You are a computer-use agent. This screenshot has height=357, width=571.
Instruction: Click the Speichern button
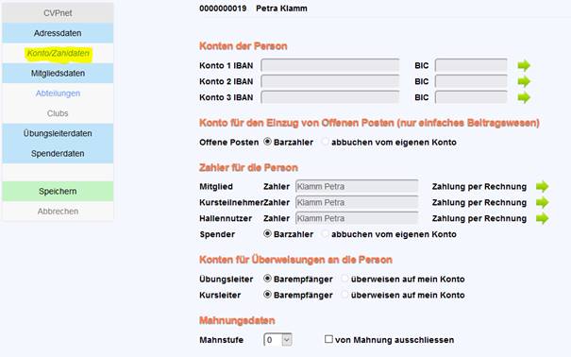tap(58, 191)
